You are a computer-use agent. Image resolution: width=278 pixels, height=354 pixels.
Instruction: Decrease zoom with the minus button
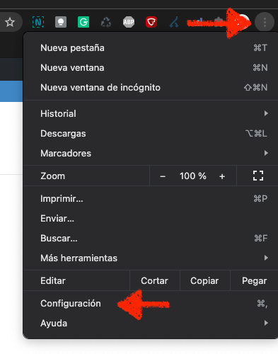(163, 176)
